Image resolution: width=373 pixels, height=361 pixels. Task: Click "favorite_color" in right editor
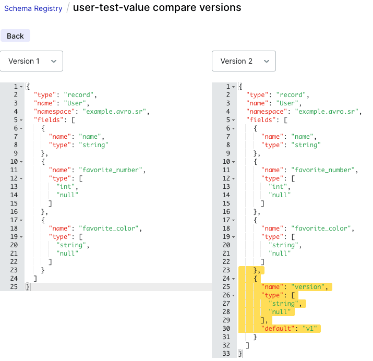[321, 228]
